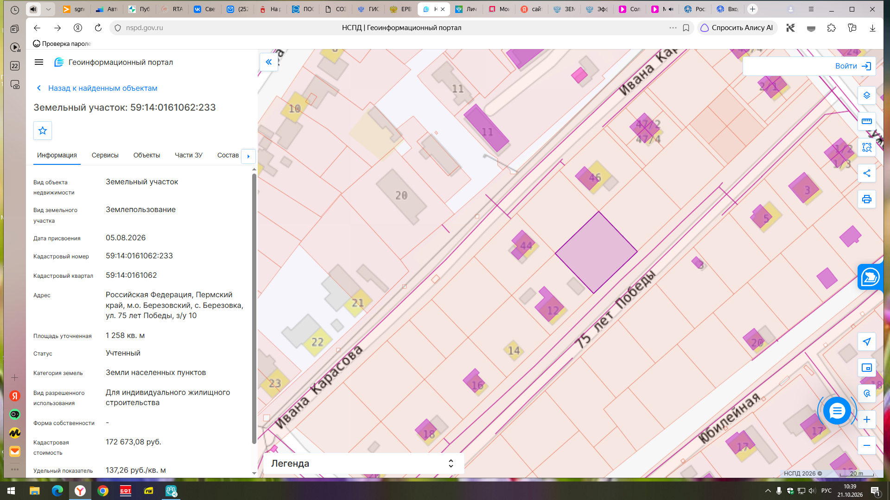Click the Войти login button
Image resolution: width=890 pixels, height=500 pixels.
(x=853, y=66)
